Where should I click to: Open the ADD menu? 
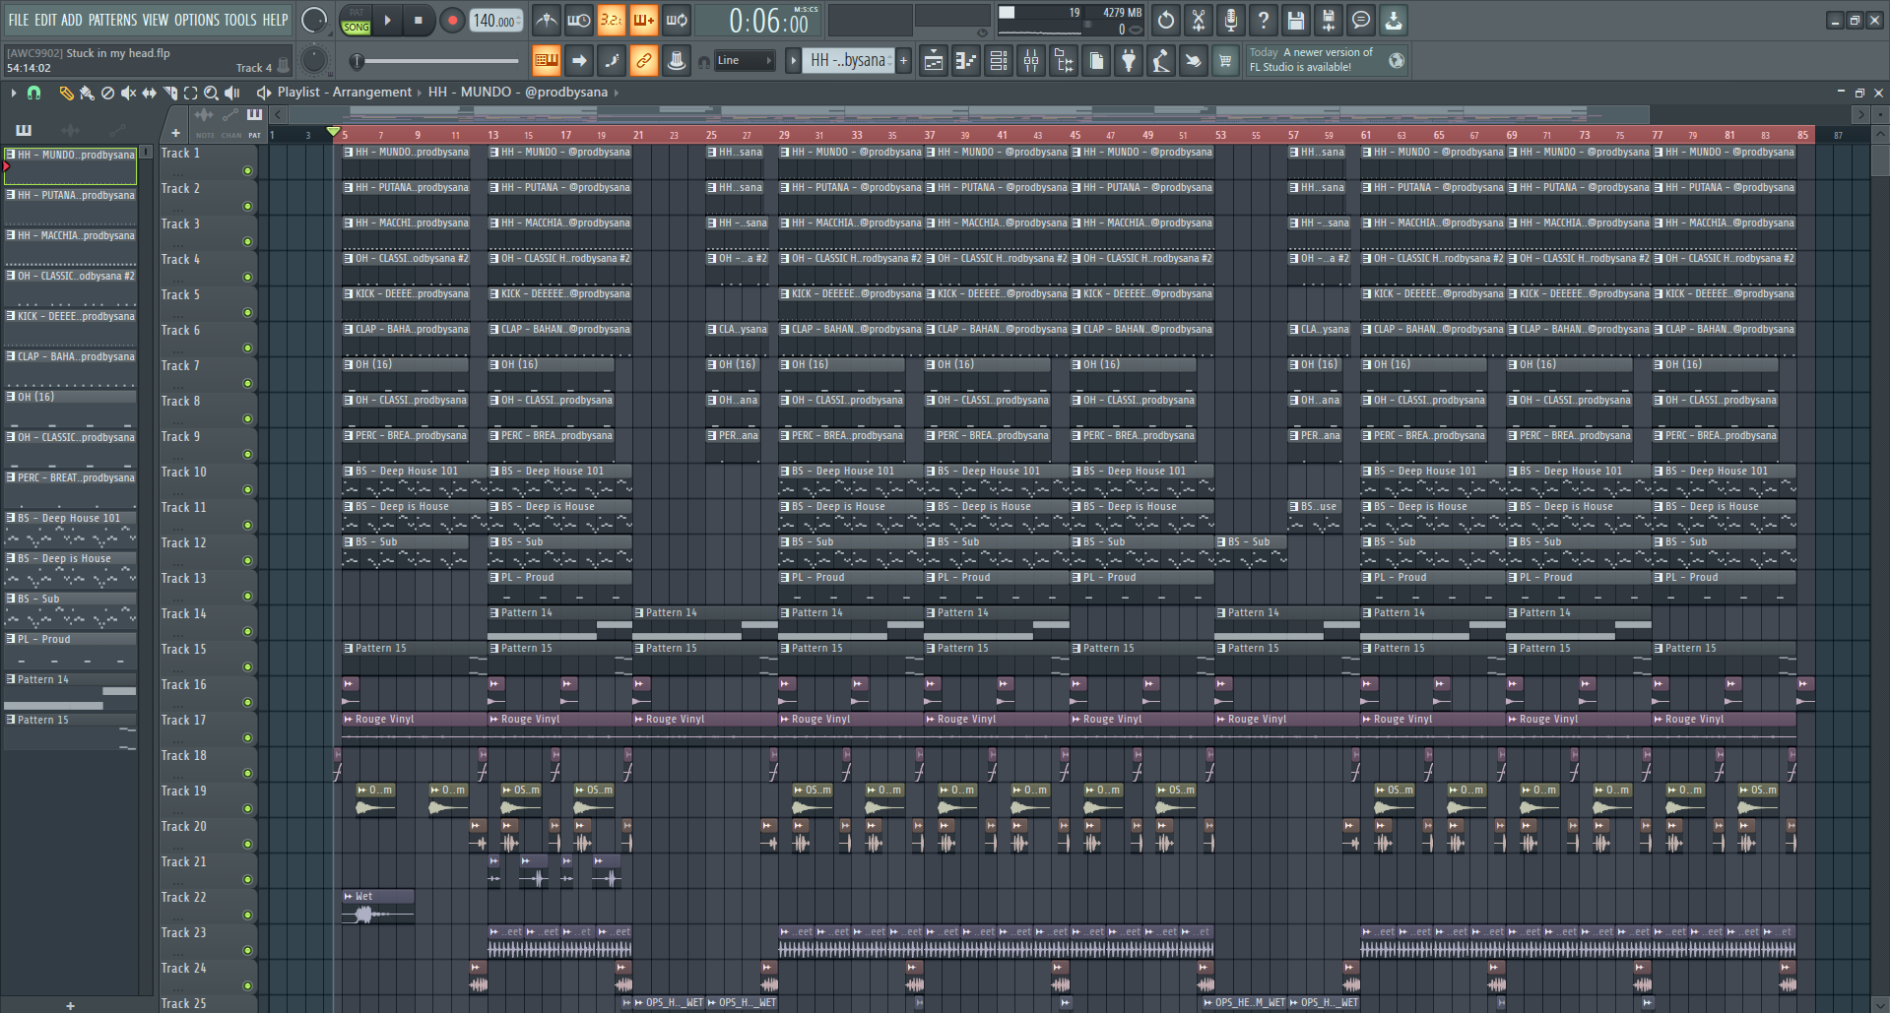(72, 20)
